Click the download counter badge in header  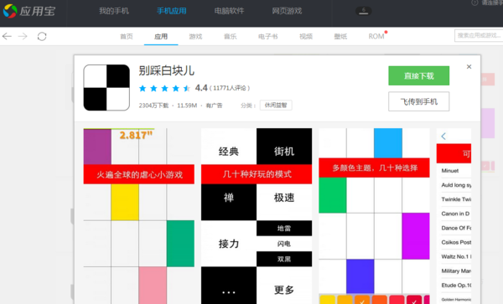pyautogui.click(x=364, y=11)
